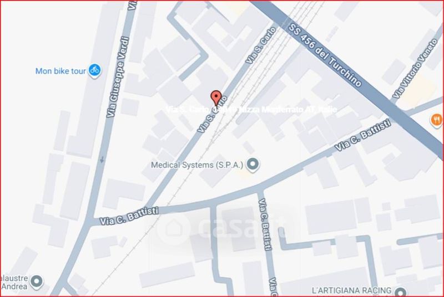Open the Mon bike tour bicycle icon
Viewport: 444px width, 297px height.
94,70
